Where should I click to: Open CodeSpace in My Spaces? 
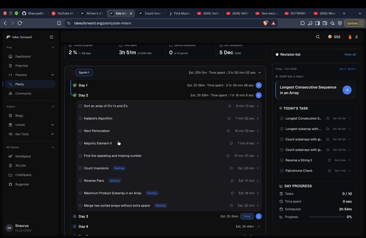tap(30, 175)
